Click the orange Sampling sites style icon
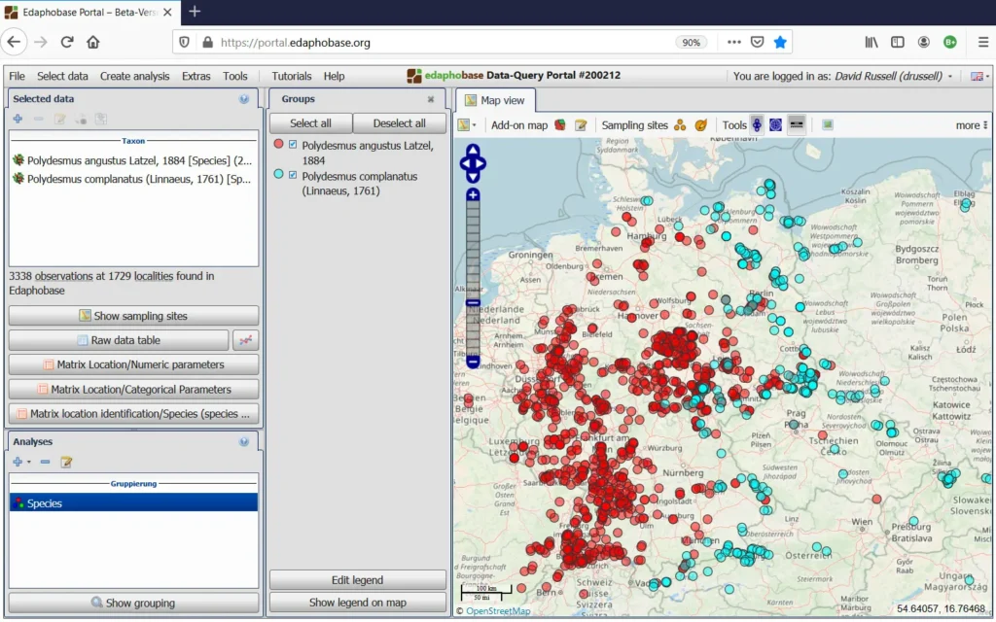Screen dimensions: 996x622 click(x=700, y=125)
